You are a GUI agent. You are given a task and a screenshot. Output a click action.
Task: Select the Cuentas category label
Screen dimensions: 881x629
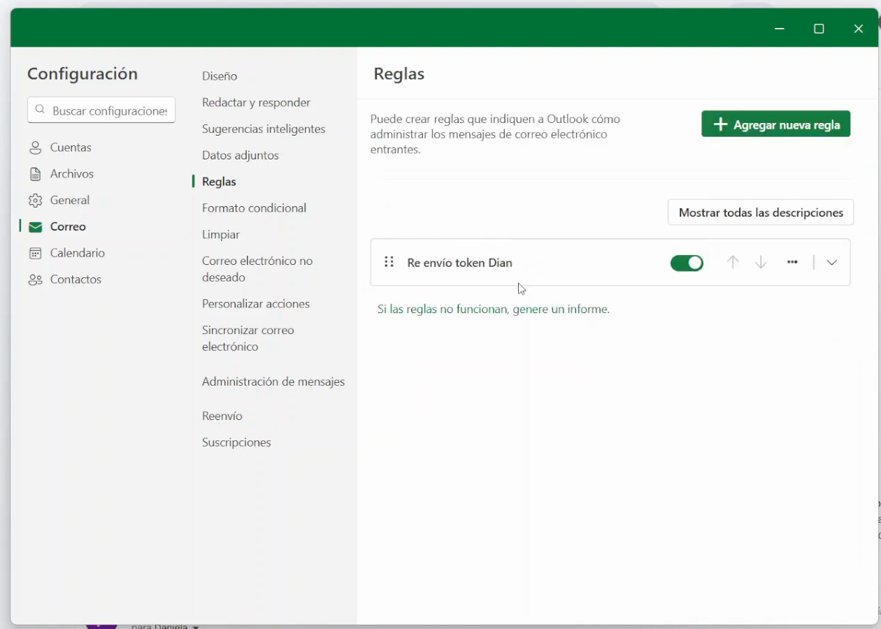pos(71,147)
